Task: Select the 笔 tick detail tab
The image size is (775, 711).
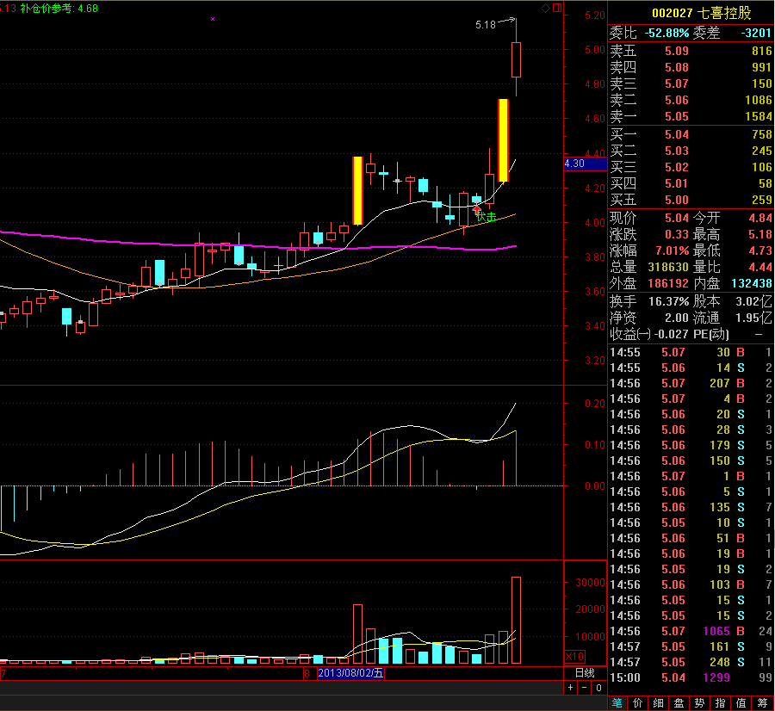Action: click(x=617, y=702)
